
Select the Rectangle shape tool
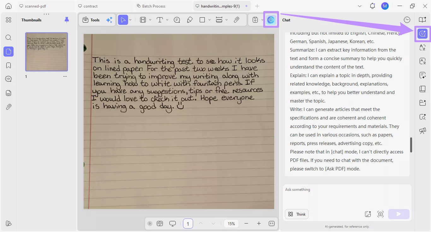[x=202, y=20]
